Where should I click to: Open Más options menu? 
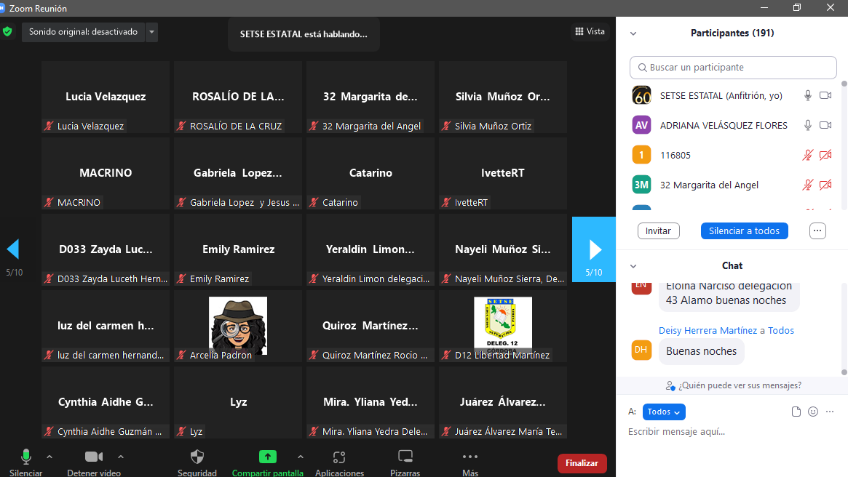[x=470, y=463]
